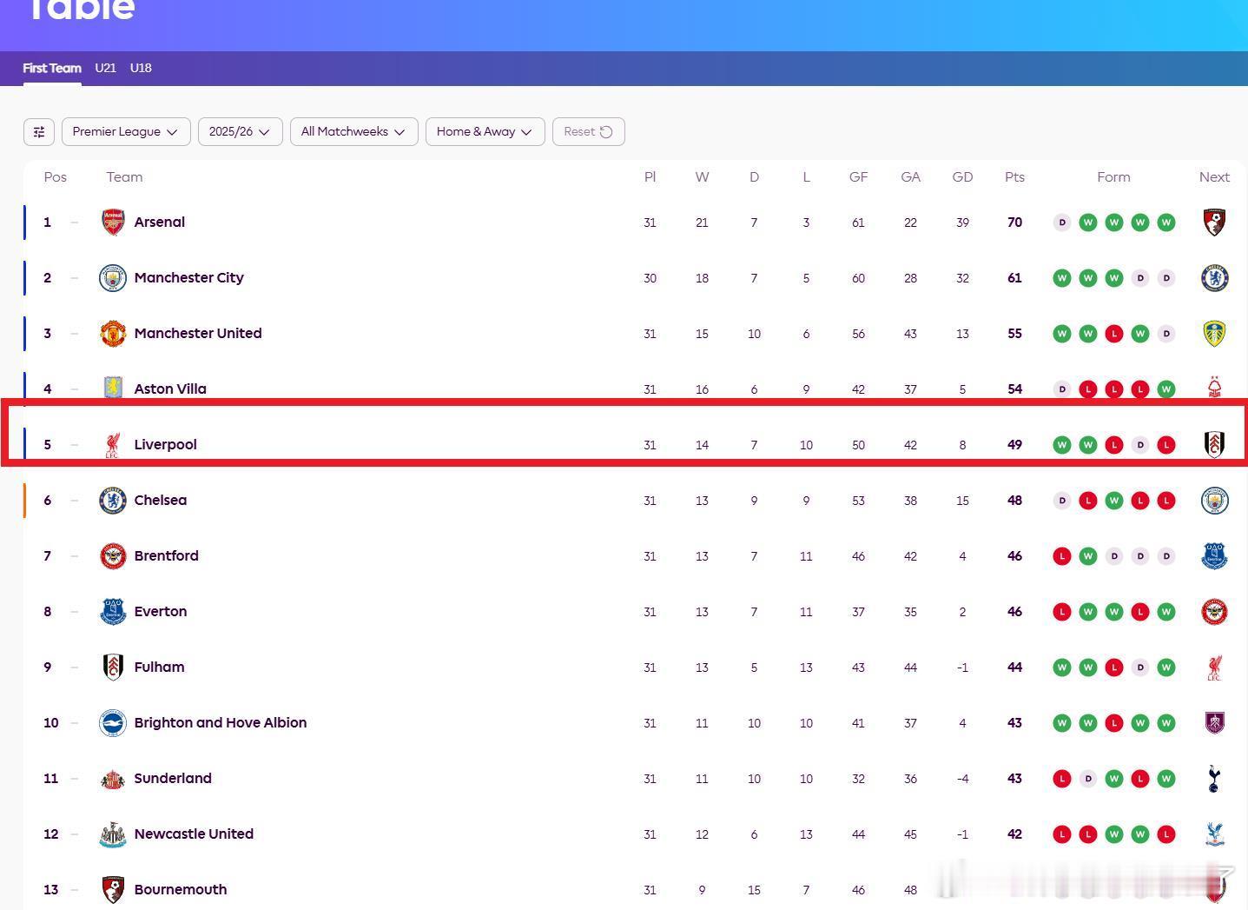Click the D form badge in Arsenal's row
Image resolution: width=1248 pixels, height=910 pixels.
point(1061,223)
